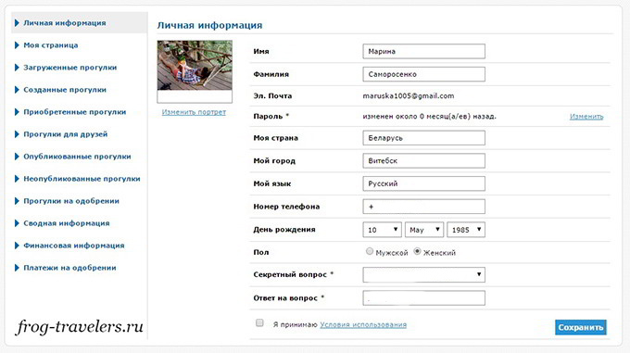Click the Изменить портрет link
This screenshot has height=353, width=630.
[x=194, y=112]
